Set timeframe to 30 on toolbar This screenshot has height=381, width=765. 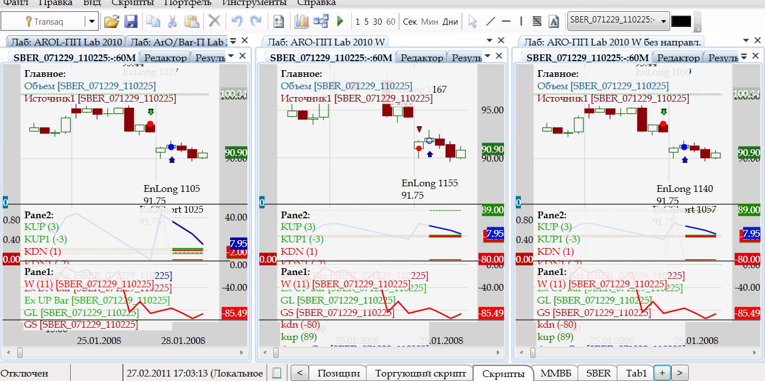(x=377, y=22)
